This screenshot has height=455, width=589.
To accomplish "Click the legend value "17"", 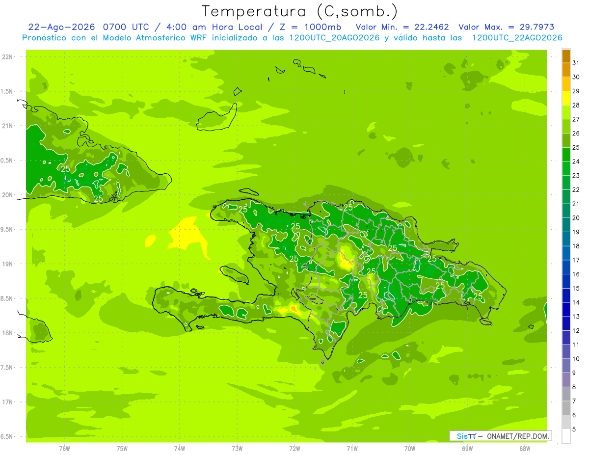I will point(576,260).
